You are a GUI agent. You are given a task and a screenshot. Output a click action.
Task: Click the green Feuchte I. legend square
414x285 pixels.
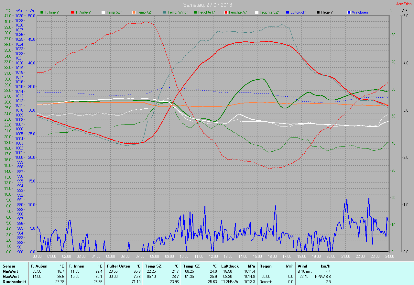[195, 12]
